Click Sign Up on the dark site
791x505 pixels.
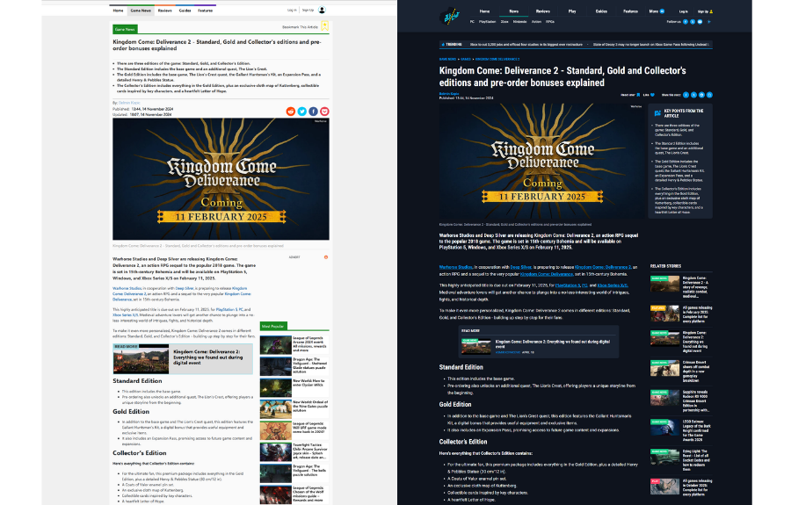705,11
